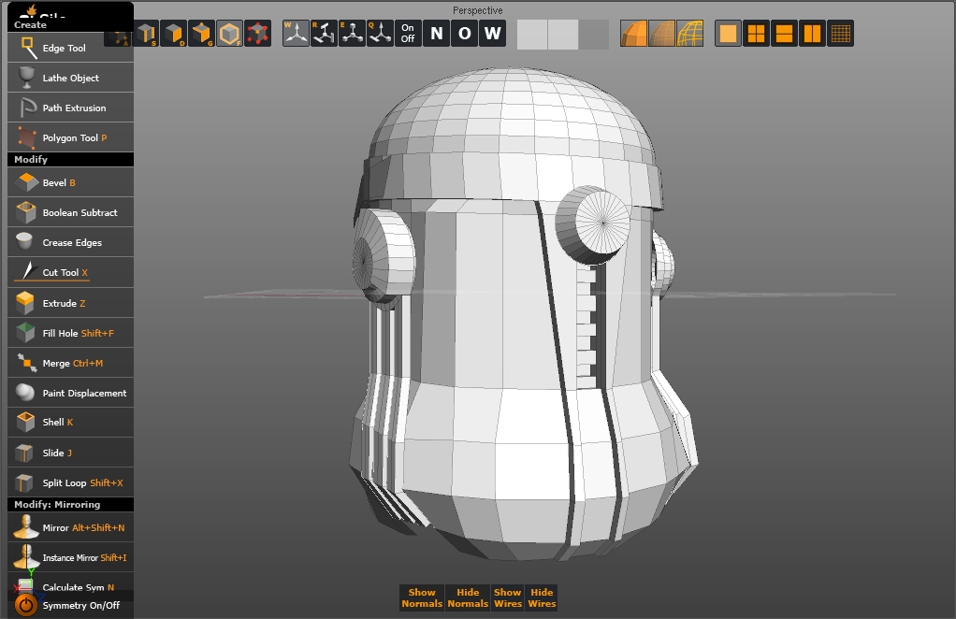Viewport: 956px width, 619px height.
Task: Activate the R manipulator
Action: pyautogui.click(x=324, y=34)
